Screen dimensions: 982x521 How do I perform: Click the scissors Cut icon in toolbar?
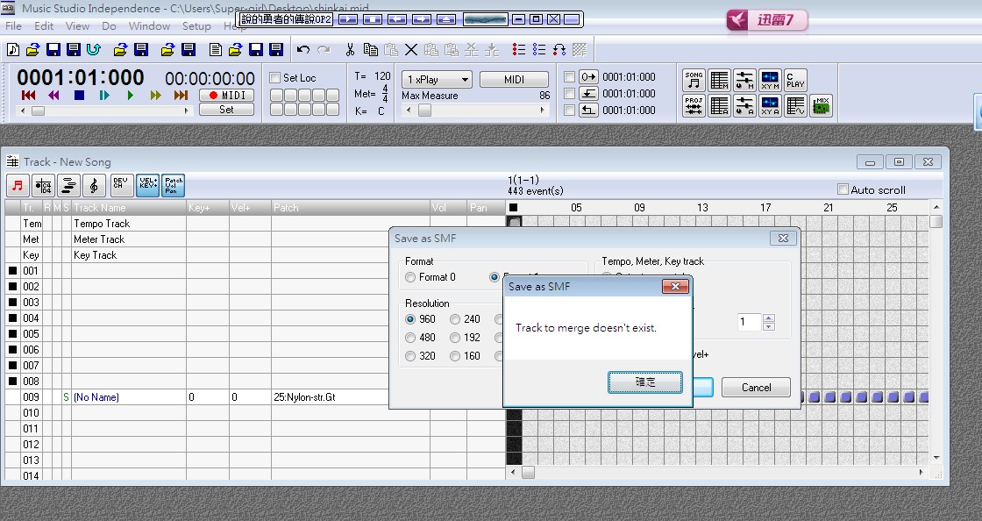[x=350, y=49]
